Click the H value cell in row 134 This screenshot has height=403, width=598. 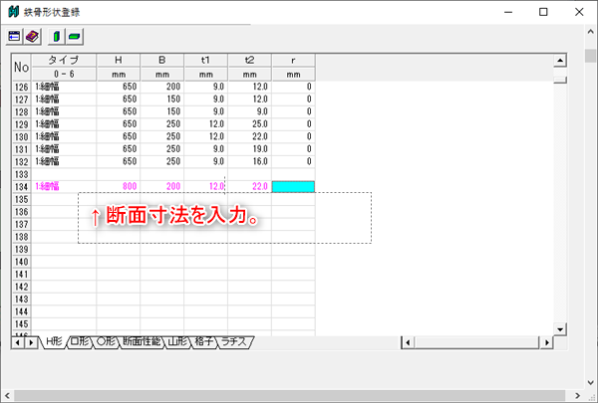119,186
